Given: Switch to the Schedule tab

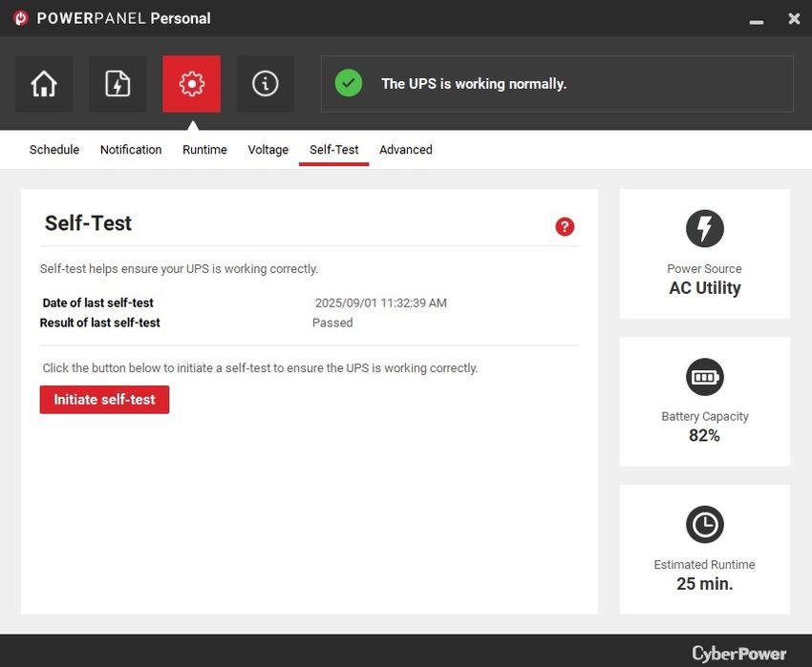Looking at the screenshot, I should coord(54,150).
